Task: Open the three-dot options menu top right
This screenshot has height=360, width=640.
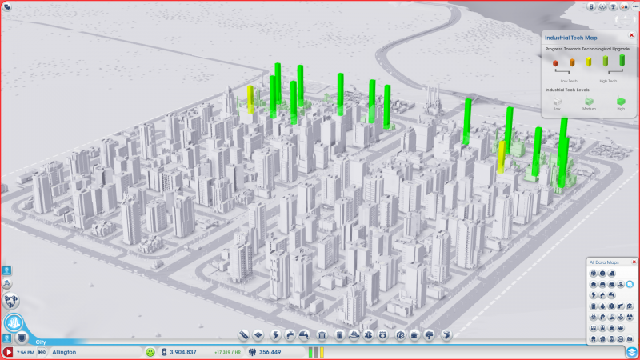Action: (635, 6)
